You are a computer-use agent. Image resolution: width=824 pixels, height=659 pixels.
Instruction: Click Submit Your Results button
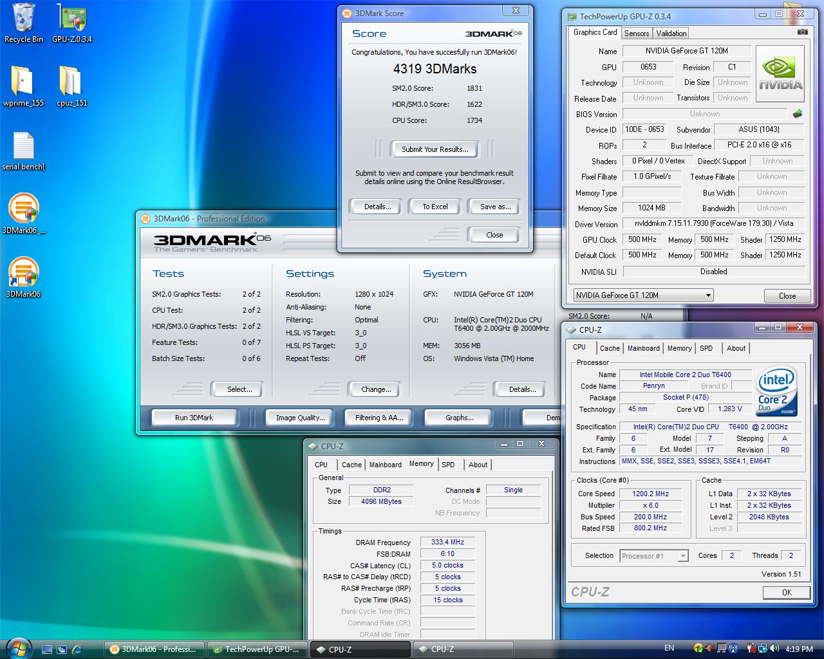click(x=435, y=149)
